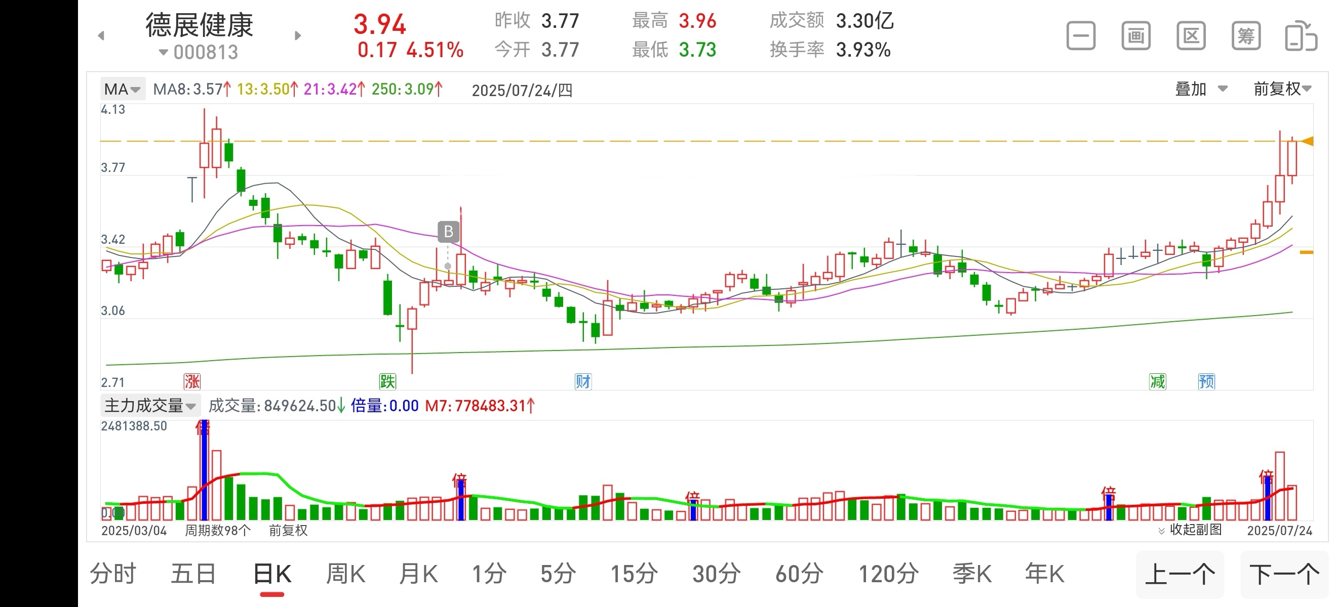Click current price 3.94
The height and width of the screenshot is (607, 1337).
tap(379, 24)
